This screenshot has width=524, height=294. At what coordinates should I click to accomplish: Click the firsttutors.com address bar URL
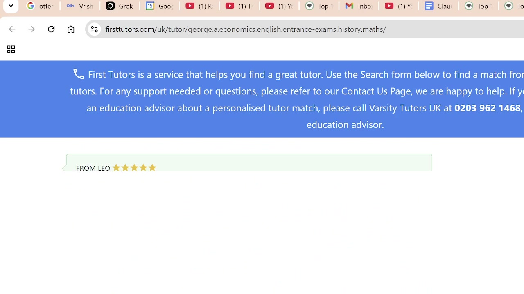pos(246,29)
